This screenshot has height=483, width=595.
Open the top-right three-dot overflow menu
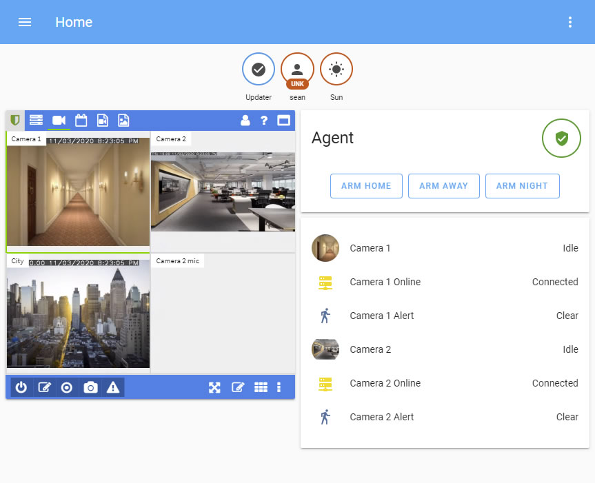click(x=570, y=22)
